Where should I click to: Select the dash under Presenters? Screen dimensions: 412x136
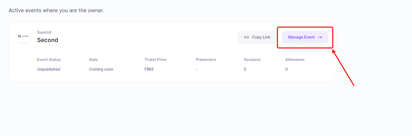pyautogui.click(x=197, y=69)
